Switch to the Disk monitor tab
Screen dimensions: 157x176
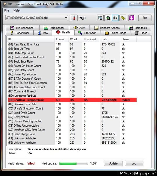(x=54, y=28)
